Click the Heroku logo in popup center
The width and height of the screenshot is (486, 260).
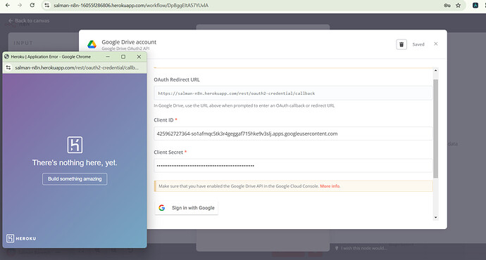[x=75, y=145]
